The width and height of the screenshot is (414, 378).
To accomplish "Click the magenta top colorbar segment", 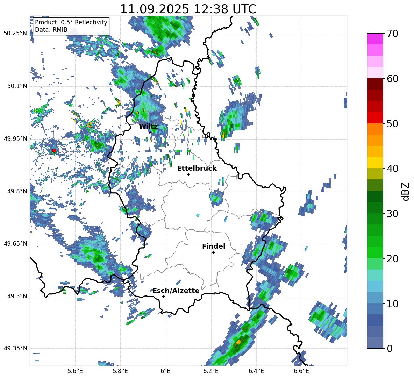I will click(375, 39).
